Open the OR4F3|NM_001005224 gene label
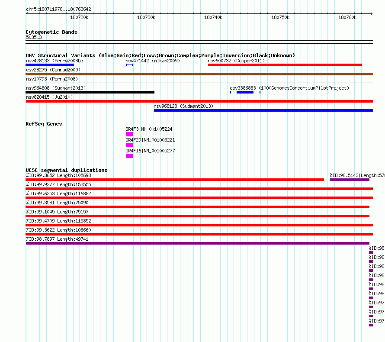Screen dimensions: 385x342 pos(149,129)
